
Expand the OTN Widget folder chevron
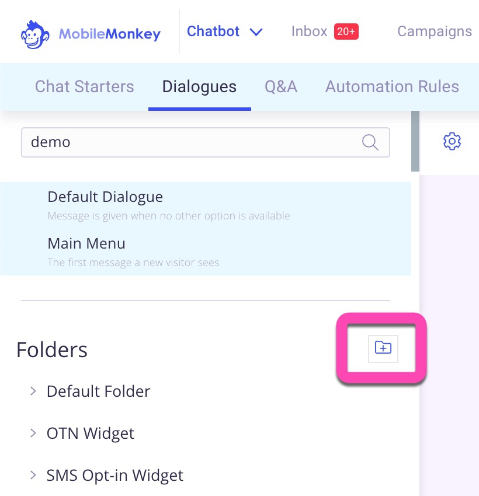[x=33, y=433]
